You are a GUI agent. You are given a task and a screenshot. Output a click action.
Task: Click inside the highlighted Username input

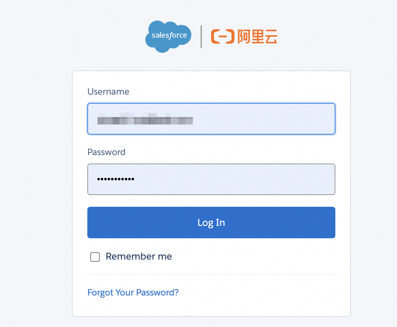[211, 119]
